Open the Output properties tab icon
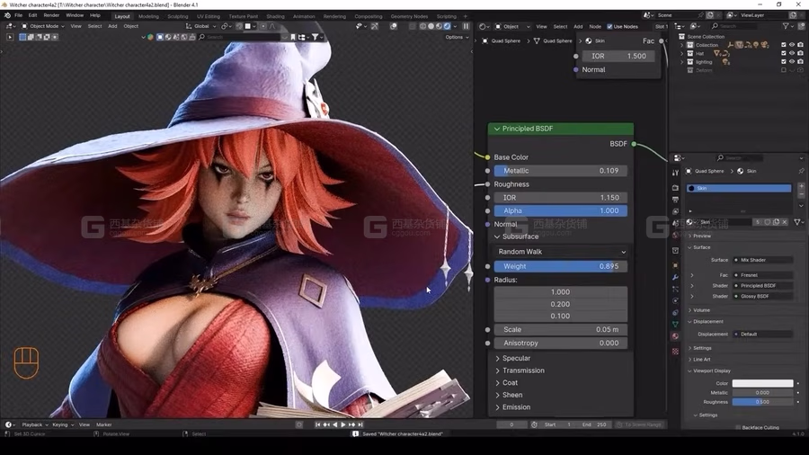Screen dimensions: 809x455 (x=675, y=200)
